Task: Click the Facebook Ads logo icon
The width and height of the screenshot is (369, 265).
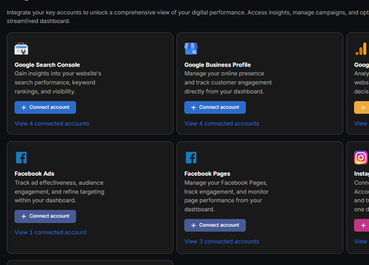Action: click(x=21, y=158)
